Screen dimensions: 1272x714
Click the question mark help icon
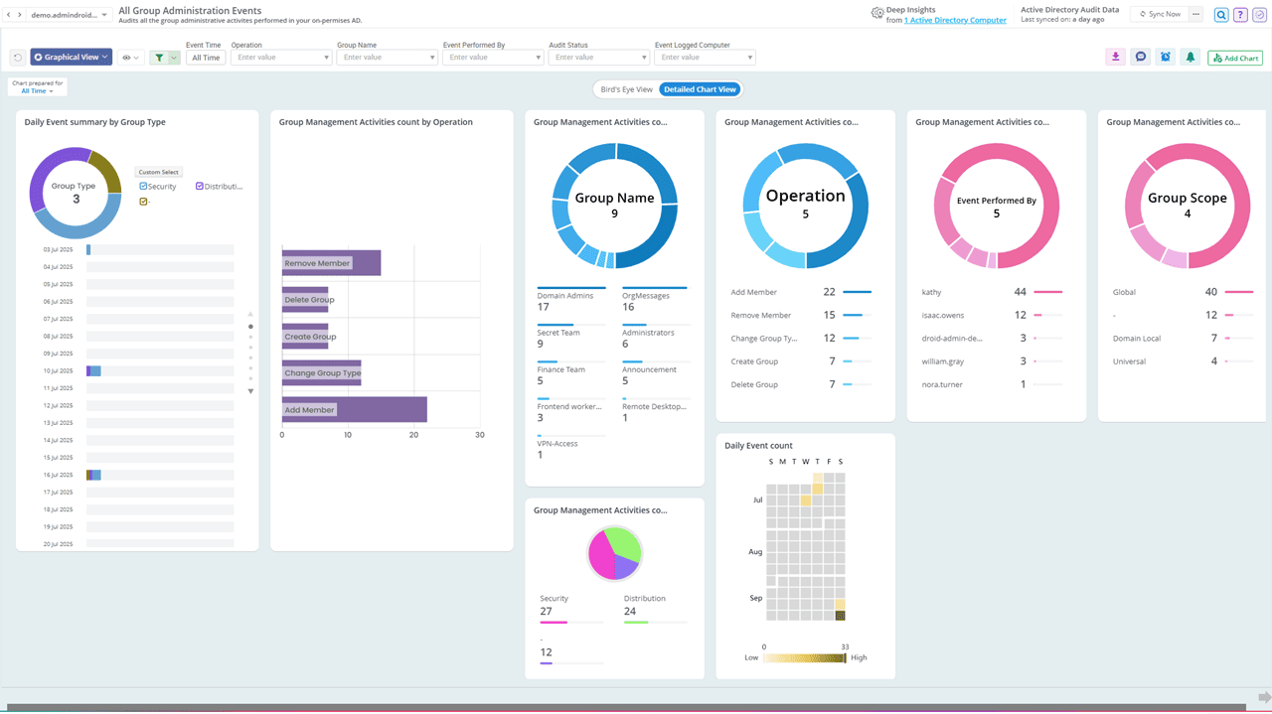point(1240,15)
